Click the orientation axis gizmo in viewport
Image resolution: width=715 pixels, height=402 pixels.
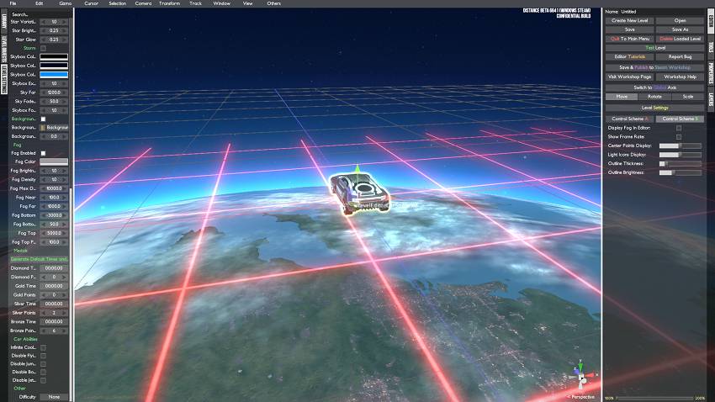click(x=578, y=372)
